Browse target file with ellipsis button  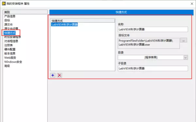coord(184,40)
